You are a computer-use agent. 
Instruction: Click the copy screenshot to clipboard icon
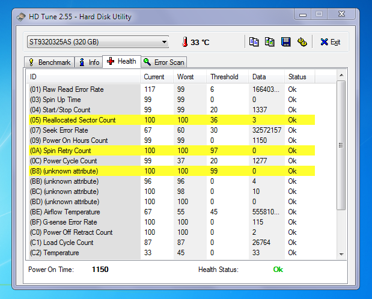[270, 42]
